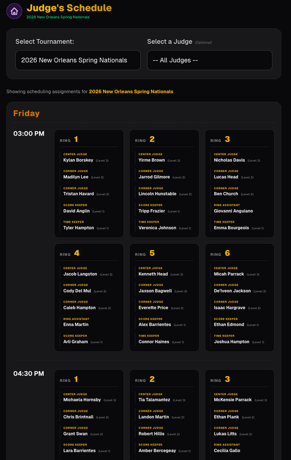The image size is (291, 460).
Task: Click the Judge's Schedule page title
Action: 69,8
